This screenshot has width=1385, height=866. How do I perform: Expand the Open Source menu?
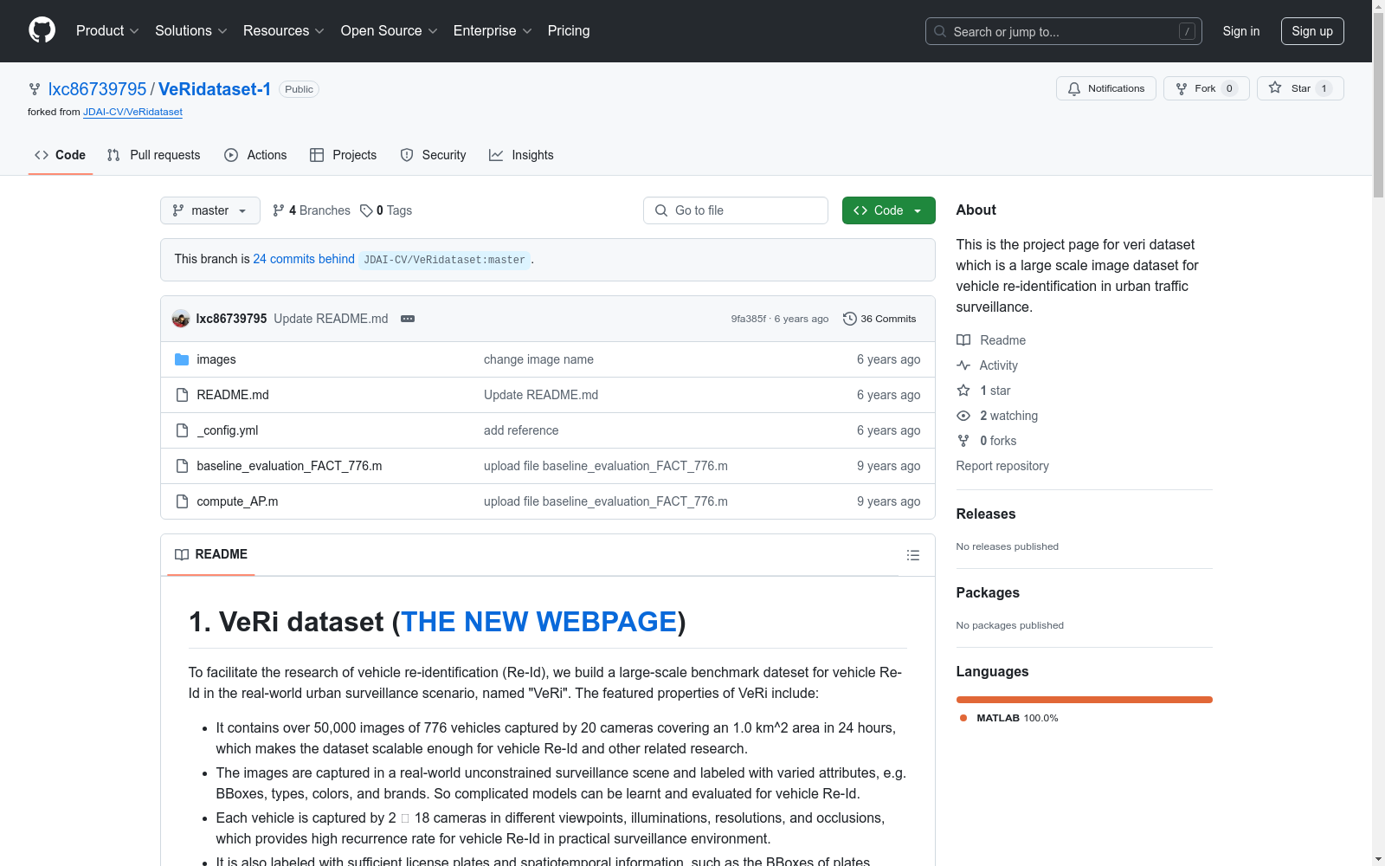point(390,31)
